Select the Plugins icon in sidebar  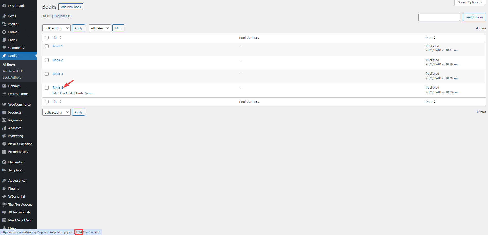point(4,188)
